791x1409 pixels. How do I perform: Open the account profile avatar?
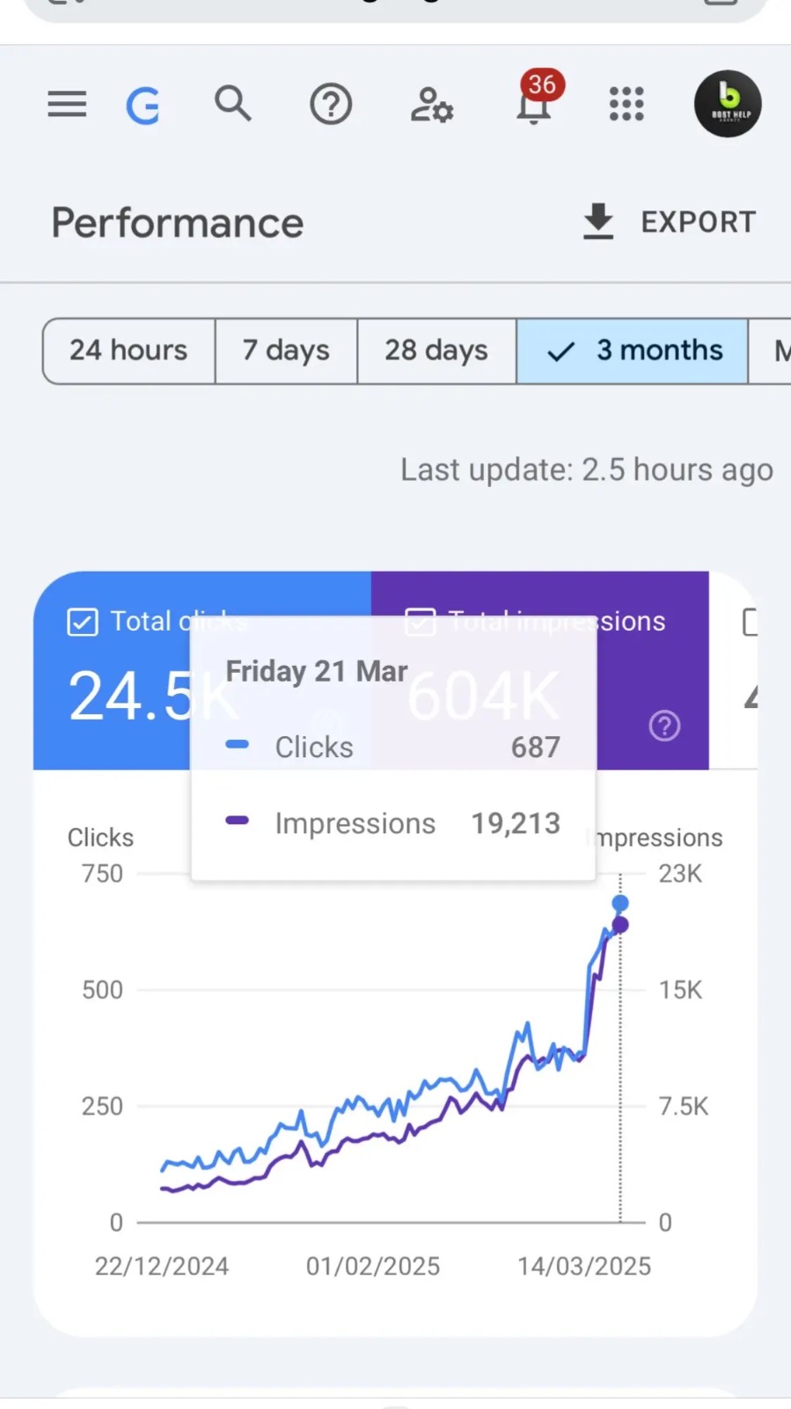click(x=728, y=104)
